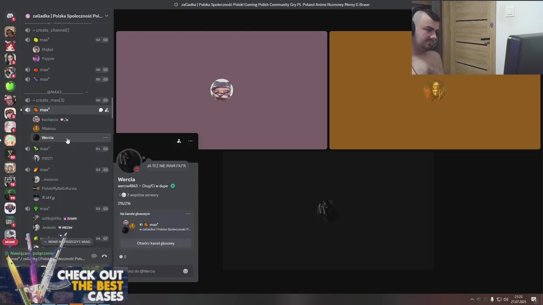Click Wercia display name in popout
The image size is (543, 305).
(x=126, y=179)
